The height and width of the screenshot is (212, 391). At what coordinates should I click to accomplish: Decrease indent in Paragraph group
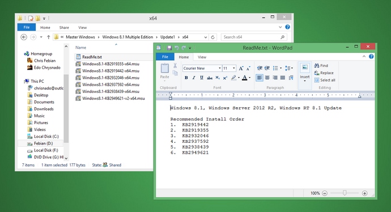(x=260, y=68)
